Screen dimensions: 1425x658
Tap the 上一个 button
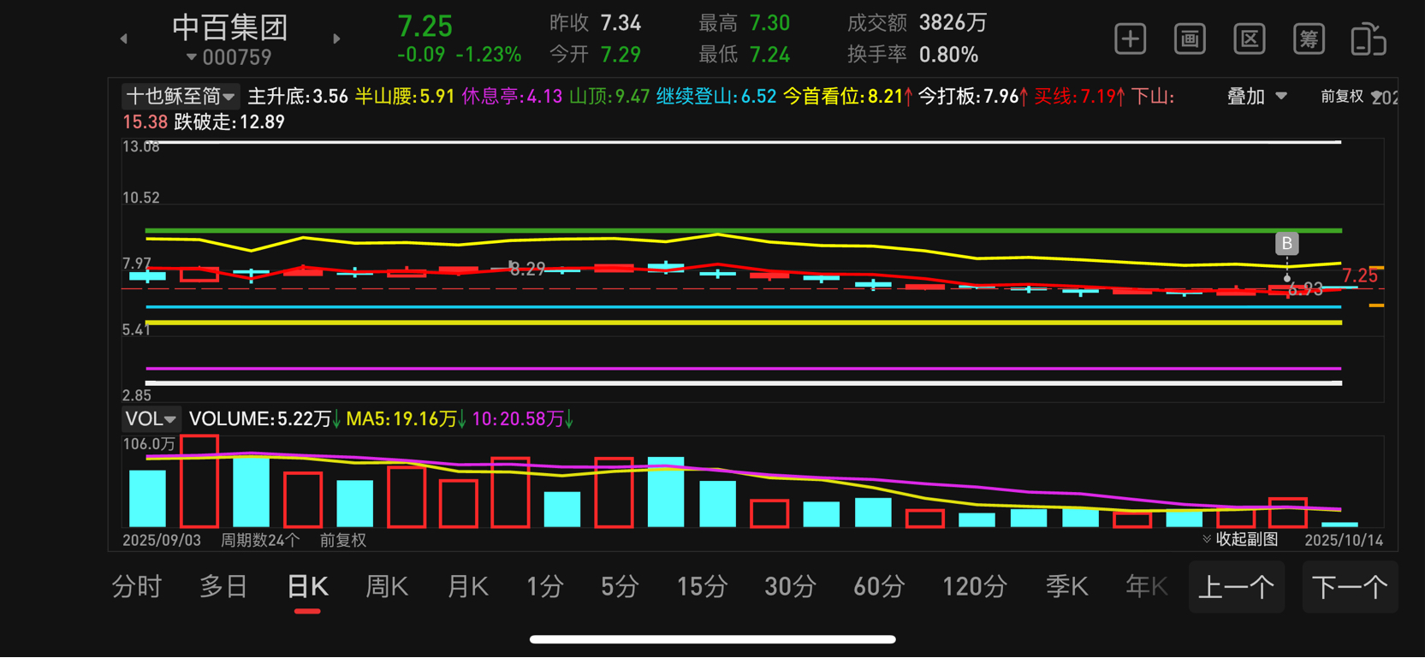[1237, 587]
